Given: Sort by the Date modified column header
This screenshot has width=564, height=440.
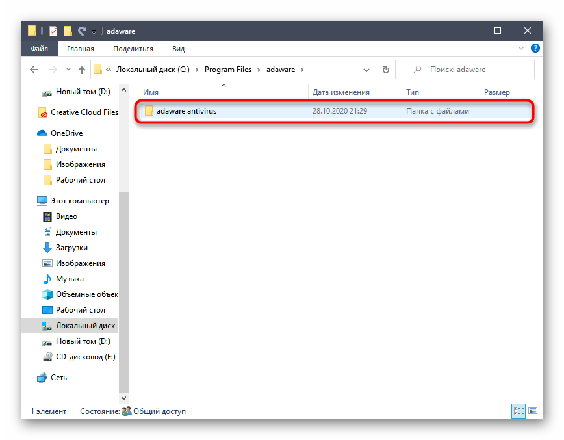Looking at the screenshot, I should (x=340, y=92).
